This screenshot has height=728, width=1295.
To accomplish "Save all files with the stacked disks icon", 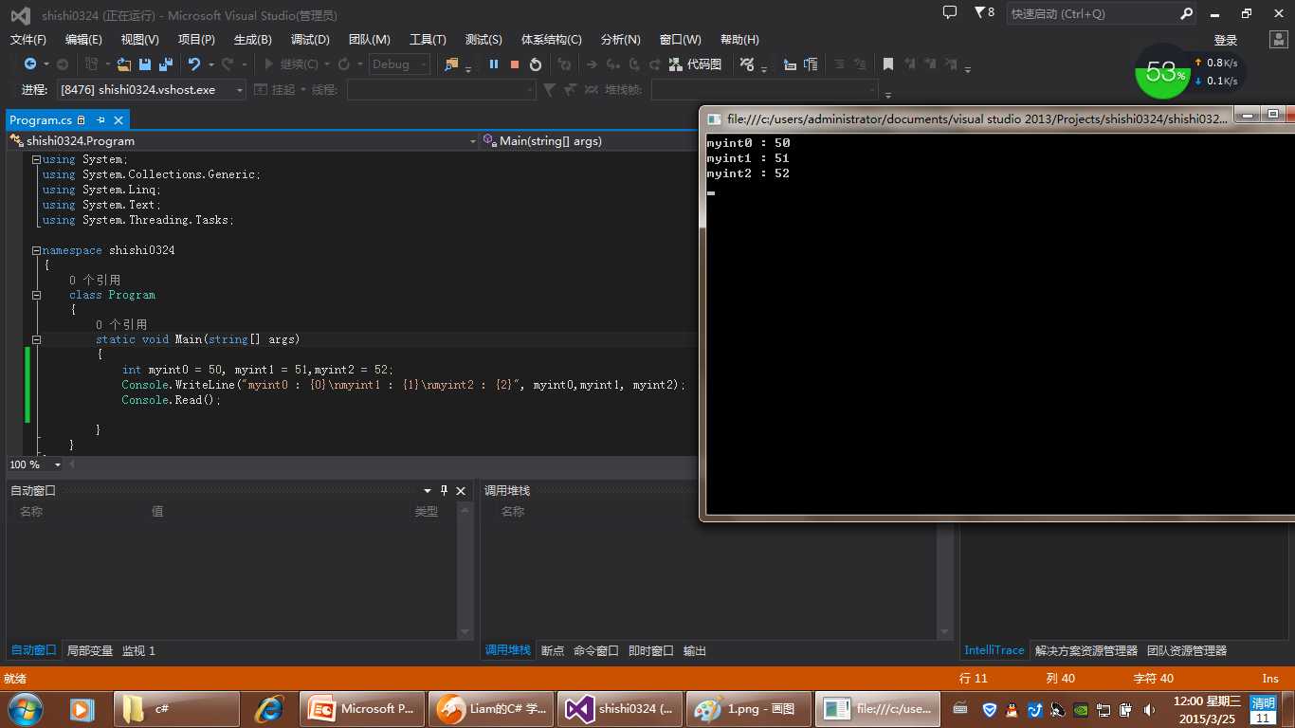I will click(x=166, y=64).
